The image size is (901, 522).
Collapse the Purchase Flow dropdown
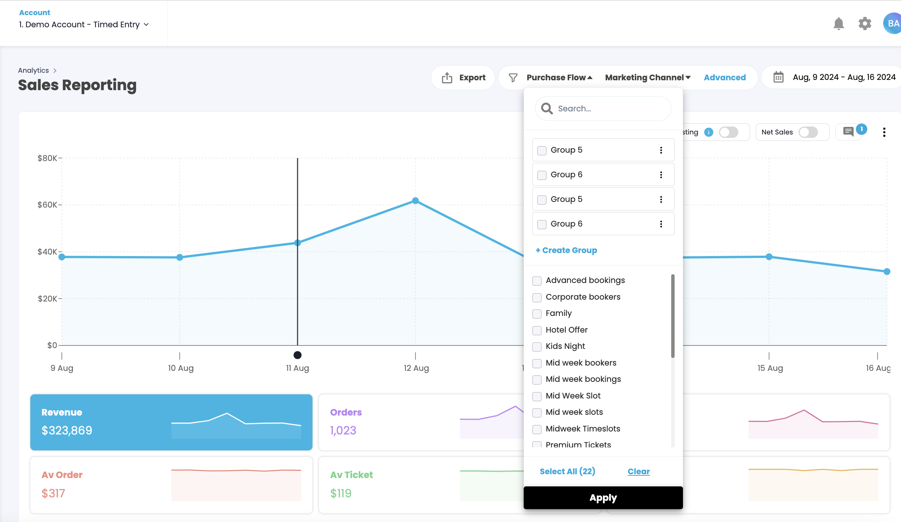(x=559, y=78)
